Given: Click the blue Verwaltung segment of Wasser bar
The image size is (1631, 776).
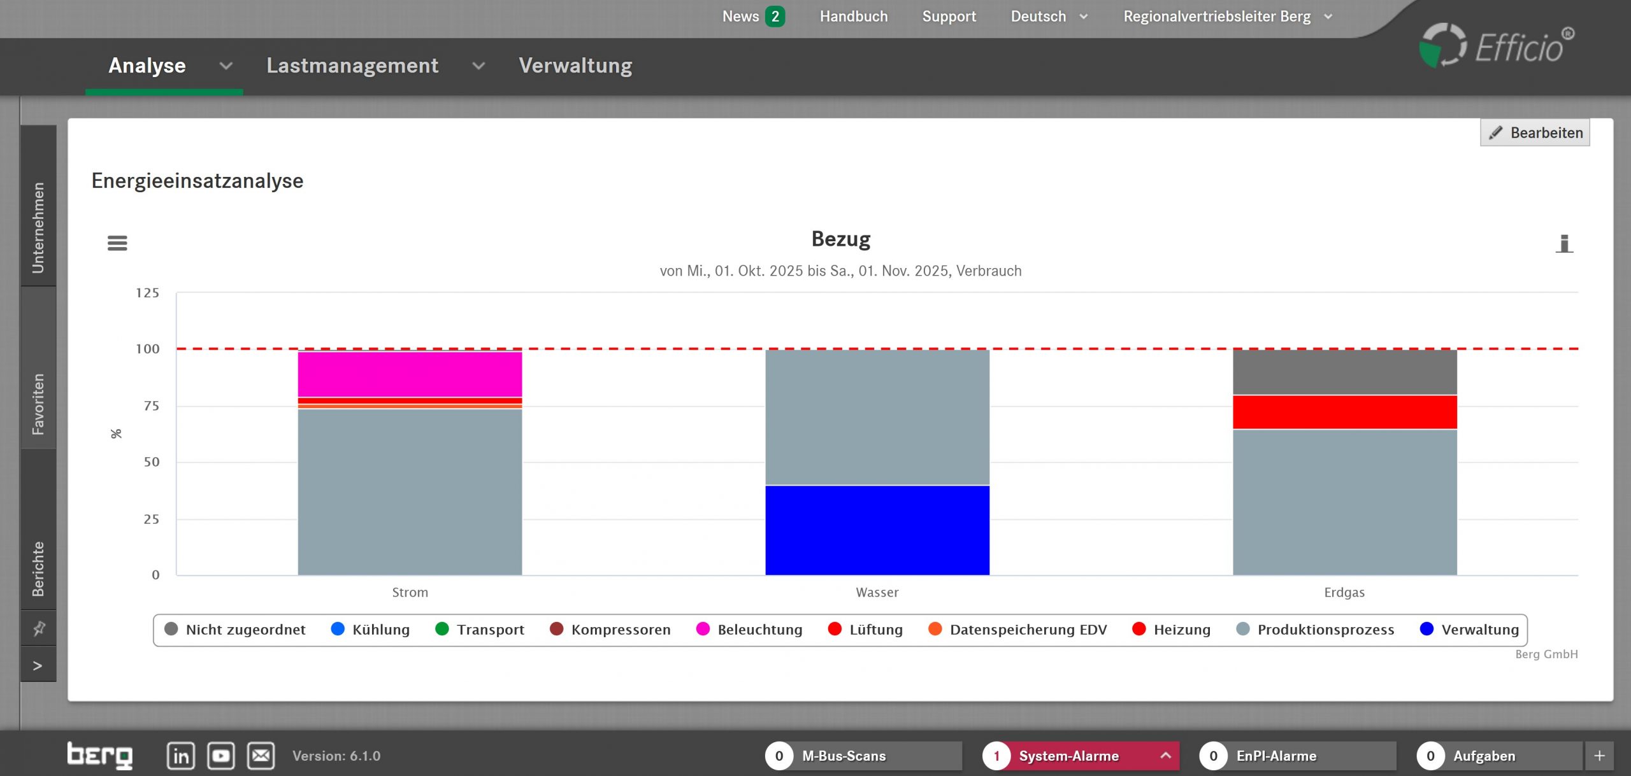Looking at the screenshot, I should click(877, 530).
